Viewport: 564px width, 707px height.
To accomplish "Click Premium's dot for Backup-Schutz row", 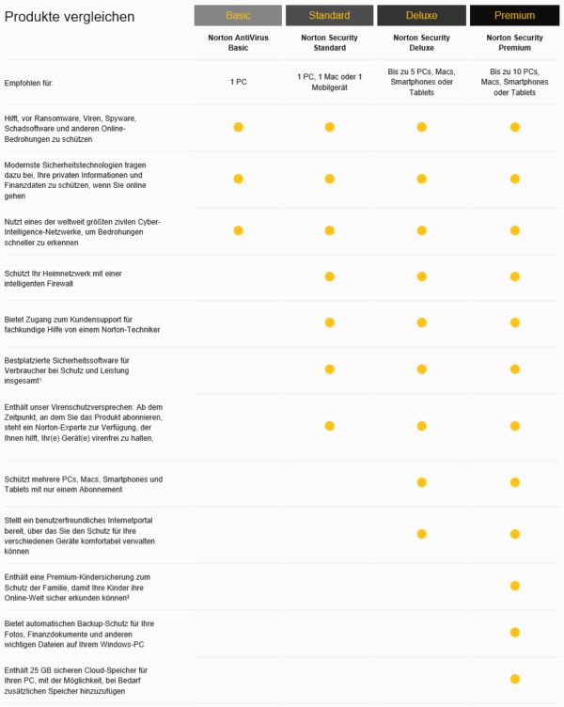I will [x=514, y=632].
